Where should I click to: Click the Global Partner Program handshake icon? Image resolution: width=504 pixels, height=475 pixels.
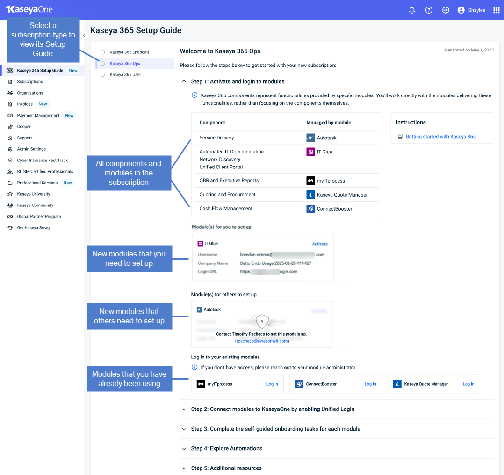tap(10, 217)
